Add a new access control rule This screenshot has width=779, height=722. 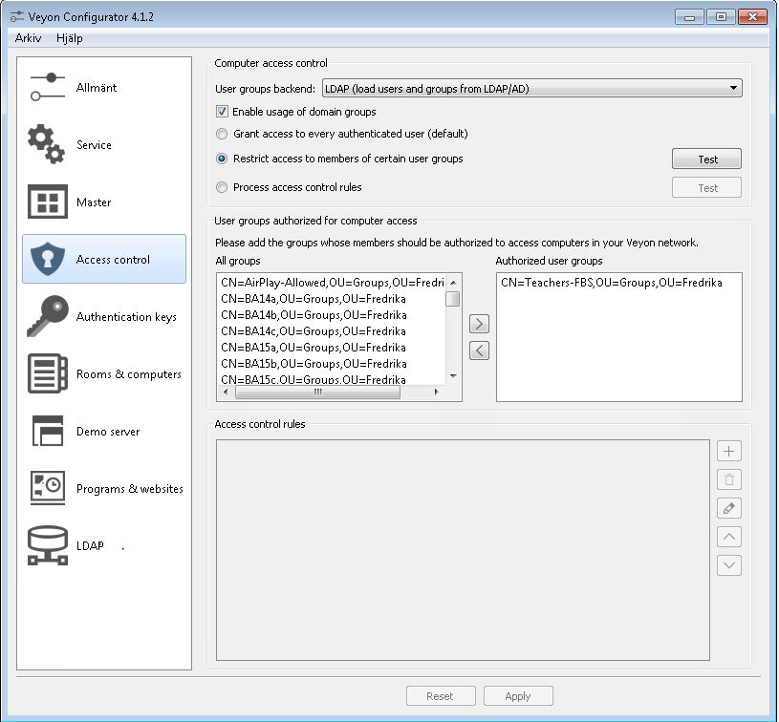[729, 451]
